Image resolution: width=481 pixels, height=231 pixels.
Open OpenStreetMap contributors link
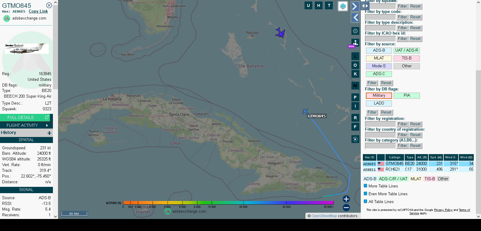click(x=324, y=216)
